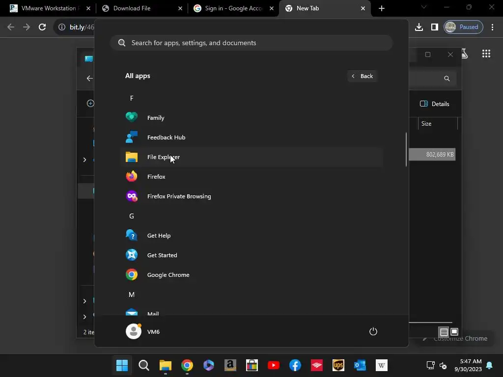Open the clock showing 5:47 AM
Image resolution: width=503 pixels, height=377 pixels.
pos(468,365)
